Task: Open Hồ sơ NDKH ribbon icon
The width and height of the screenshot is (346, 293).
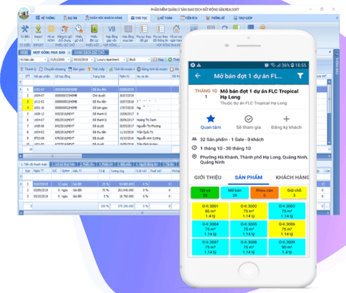Action: pyautogui.click(x=51, y=29)
